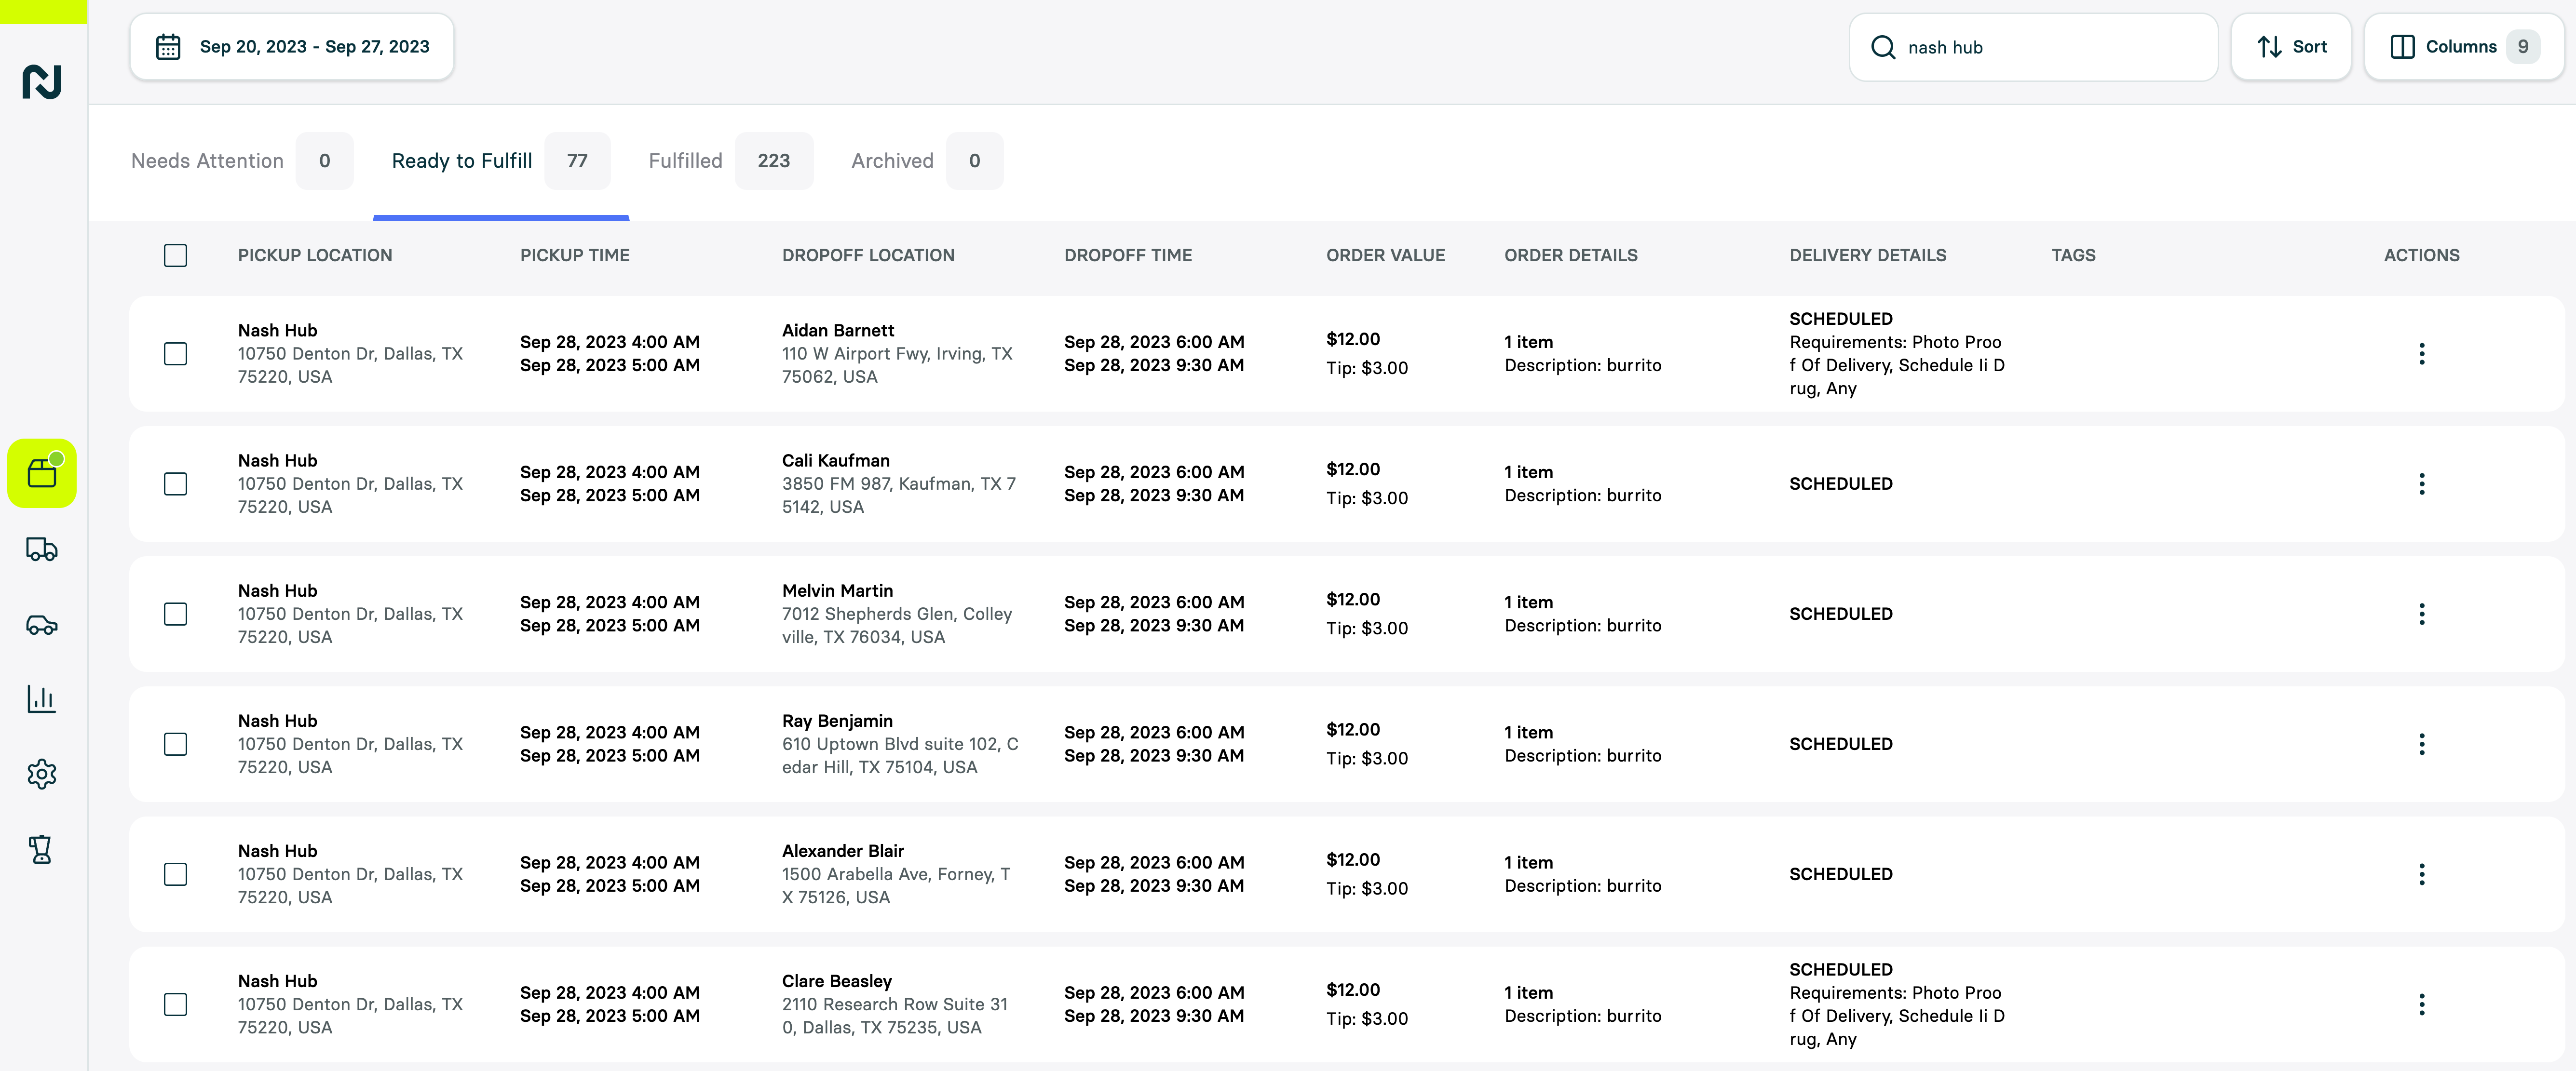Click the calendar icon in the date range

[168, 47]
